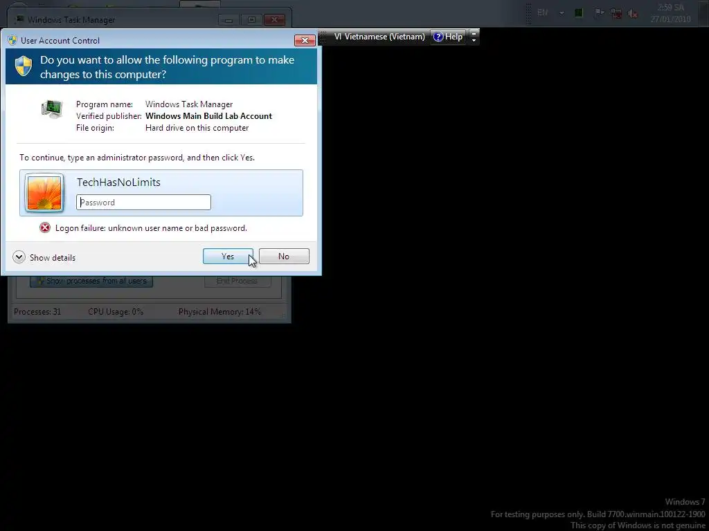Image resolution: width=709 pixels, height=531 pixels.
Task: Close the User Account Control dialog
Action: click(305, 40)
